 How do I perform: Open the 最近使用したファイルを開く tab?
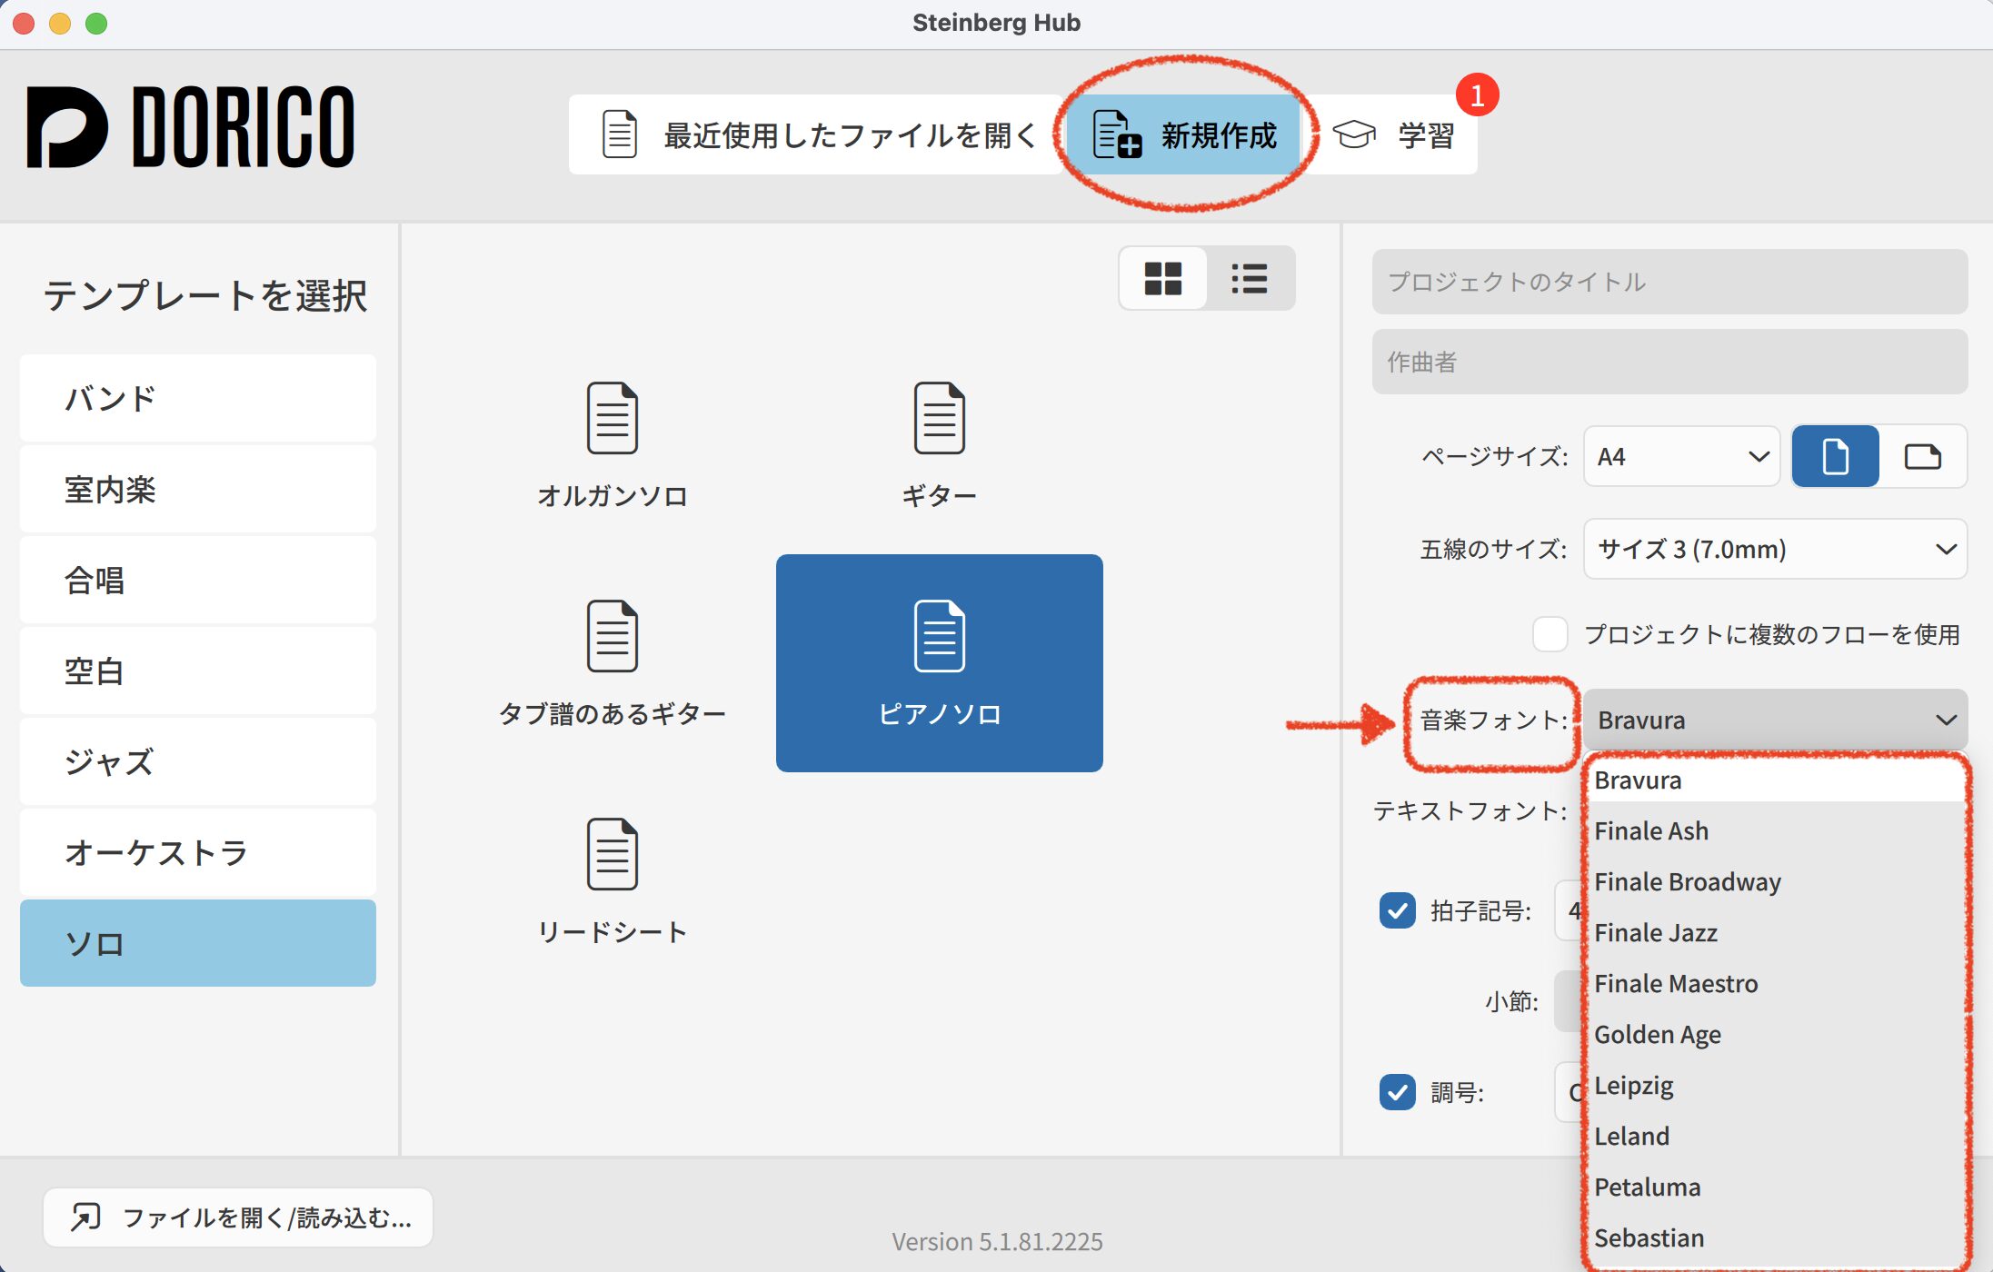click(x=816, y=135)
